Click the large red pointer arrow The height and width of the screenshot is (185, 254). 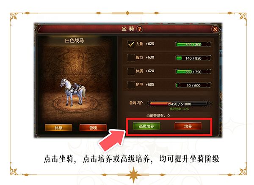[113, 140]
